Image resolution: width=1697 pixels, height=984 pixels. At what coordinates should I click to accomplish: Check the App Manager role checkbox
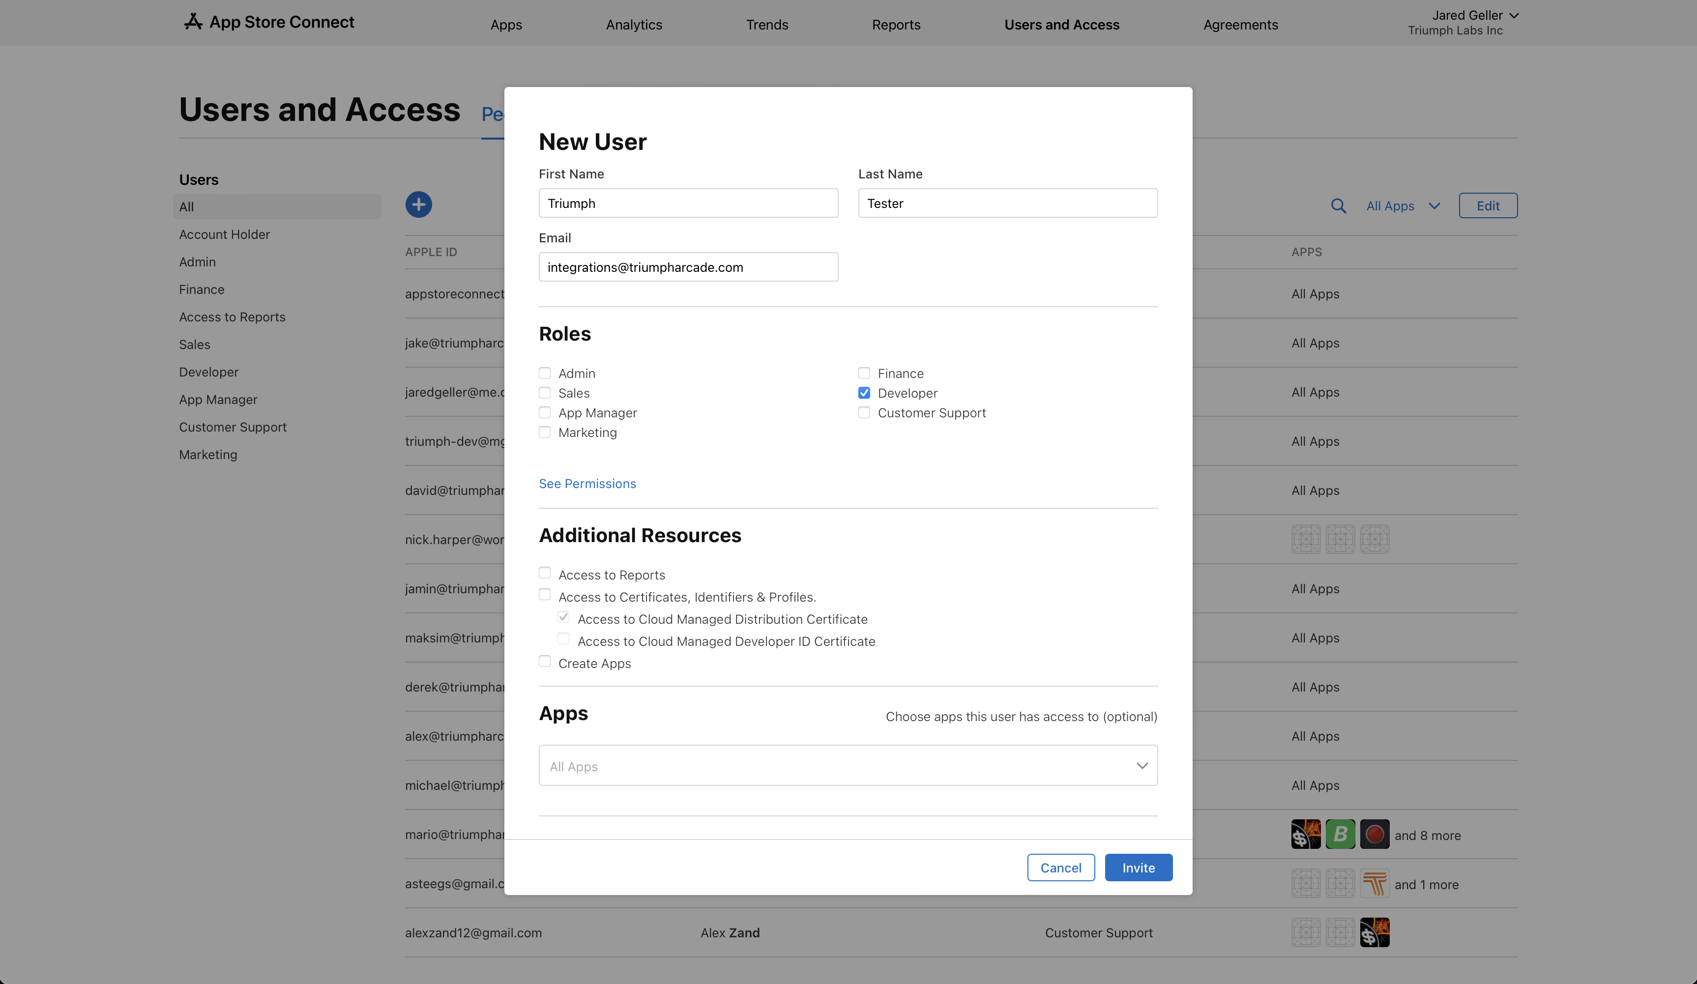click(545, 412)
